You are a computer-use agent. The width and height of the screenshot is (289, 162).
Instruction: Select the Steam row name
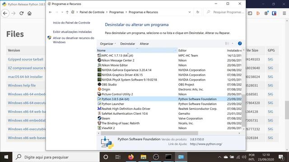106,118
